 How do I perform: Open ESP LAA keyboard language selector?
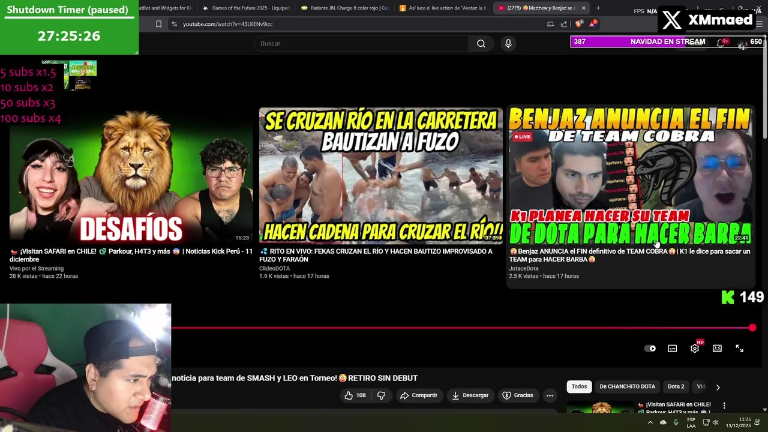pos(691,422)
